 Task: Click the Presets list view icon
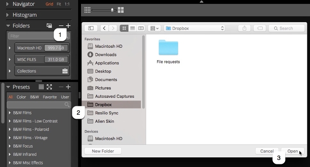[41, 87]
